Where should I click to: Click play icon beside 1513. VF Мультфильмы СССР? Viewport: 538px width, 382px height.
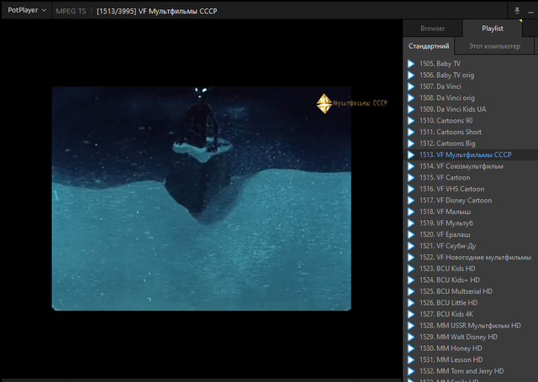point(411,154)
